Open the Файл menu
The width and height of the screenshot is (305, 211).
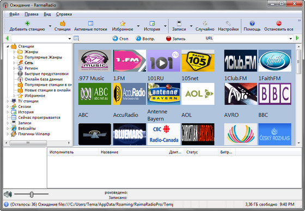[x=14, y=14]
